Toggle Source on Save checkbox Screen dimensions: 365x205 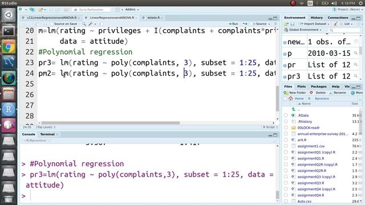[x=52, y=24]
